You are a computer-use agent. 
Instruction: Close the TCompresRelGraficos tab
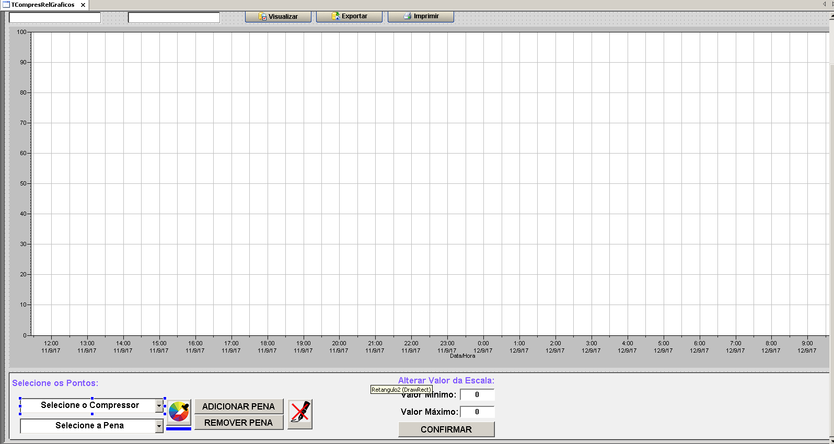(83, 5)
